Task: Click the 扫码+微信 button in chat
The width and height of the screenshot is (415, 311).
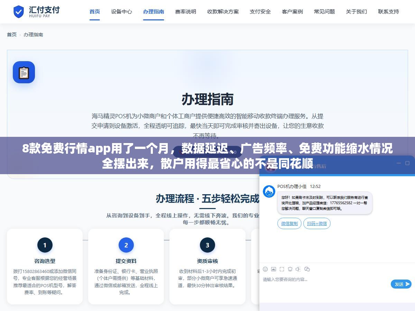Action: (317, 224)
